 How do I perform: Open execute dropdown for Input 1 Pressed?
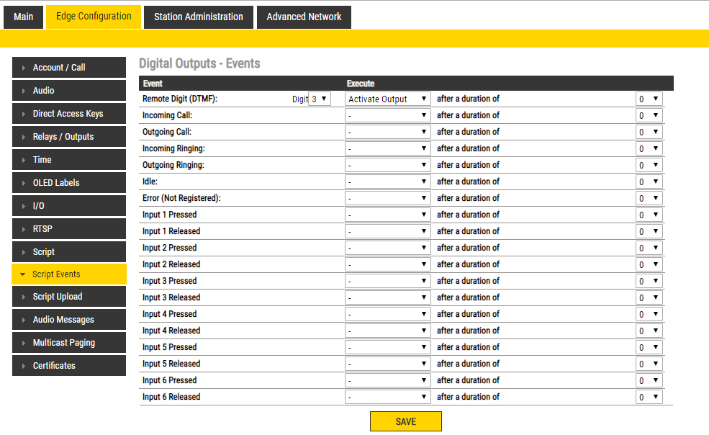pos(388,215)
